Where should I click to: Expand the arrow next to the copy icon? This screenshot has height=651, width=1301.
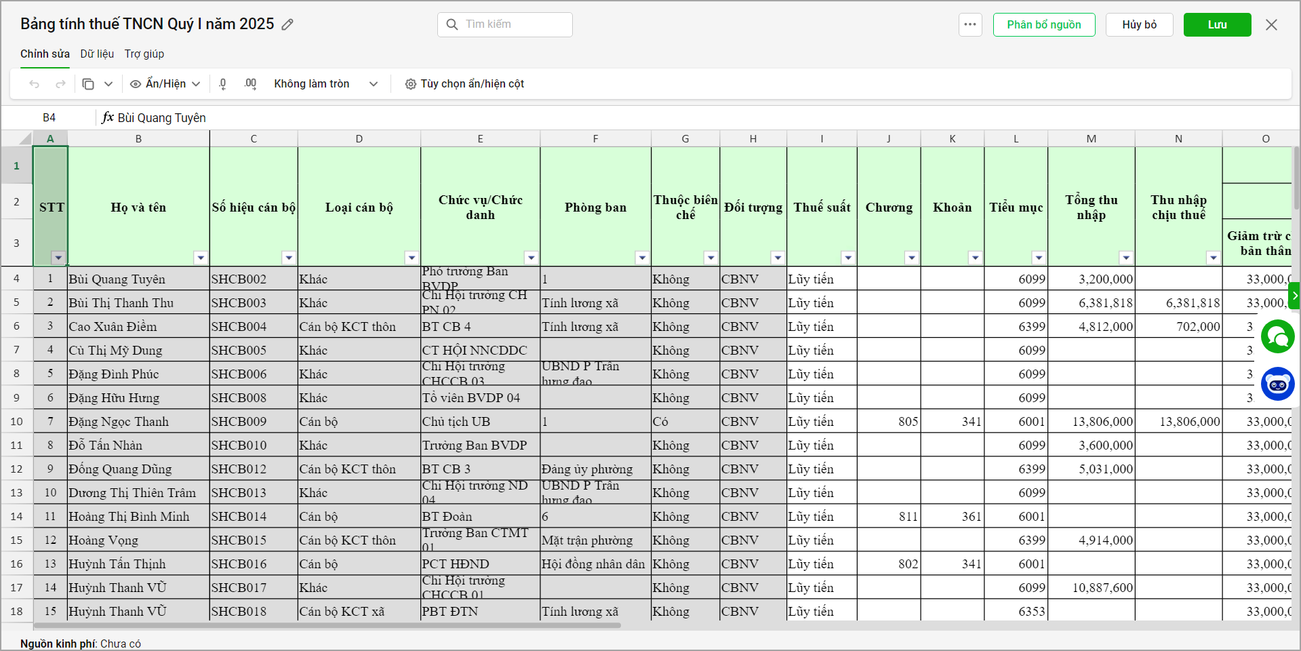108,84
